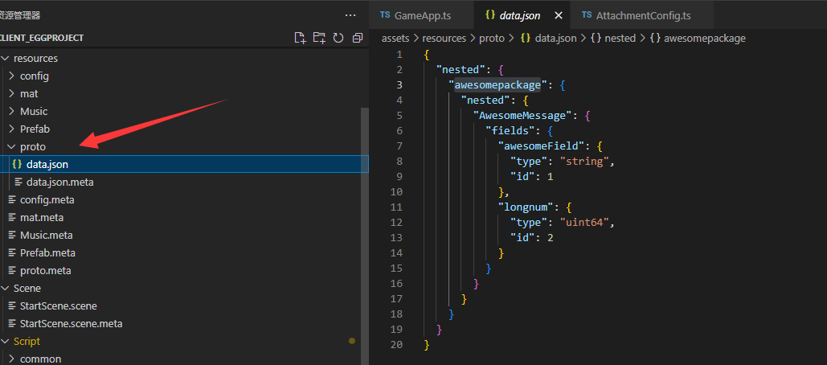The image size is (827, 365).
Task: Close the data.json editor tab
Action: tap(555, 15)
